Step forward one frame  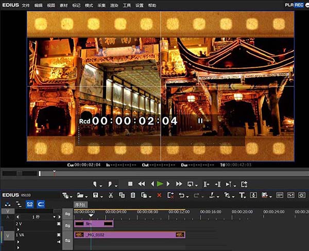[168, 184]
